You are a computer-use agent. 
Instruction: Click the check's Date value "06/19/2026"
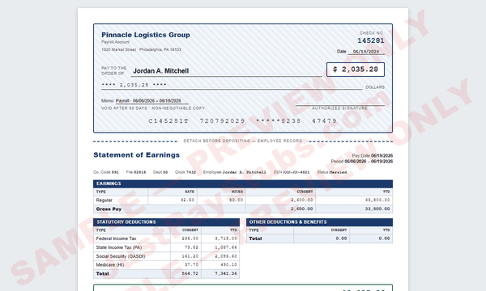point(366,52)
